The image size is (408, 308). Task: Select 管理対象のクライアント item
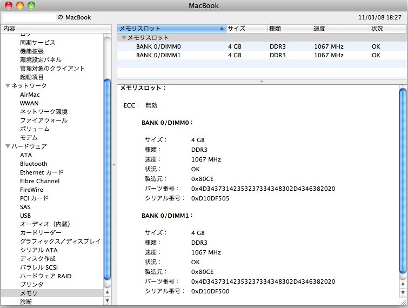[x=52, y=68]
